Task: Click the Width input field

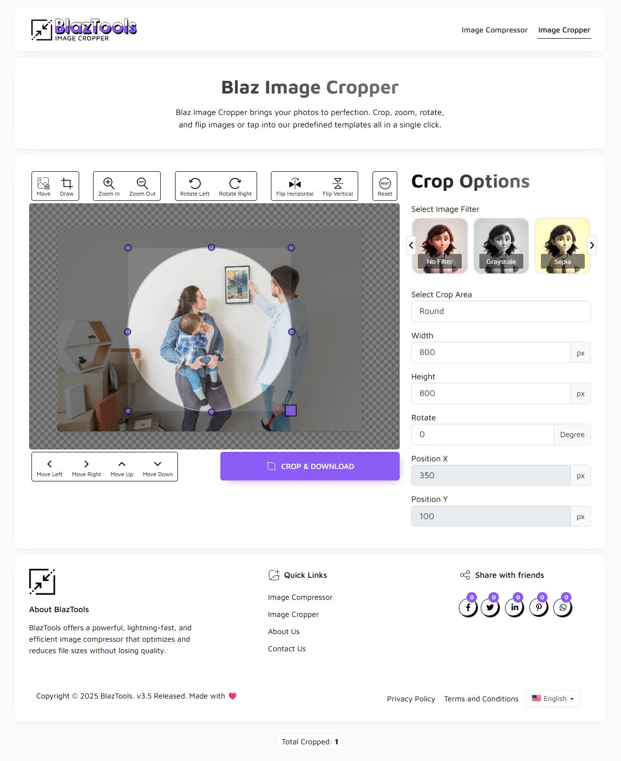Action: (x=491, y=352)
